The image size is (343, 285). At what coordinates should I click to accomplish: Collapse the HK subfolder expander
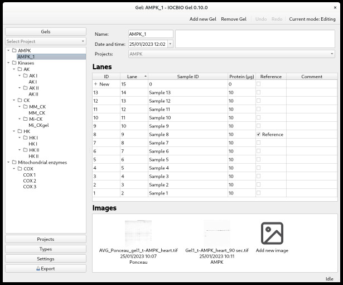[x=14, y=131]
